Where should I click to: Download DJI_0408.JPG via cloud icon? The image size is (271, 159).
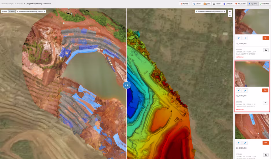click(266, 155)
